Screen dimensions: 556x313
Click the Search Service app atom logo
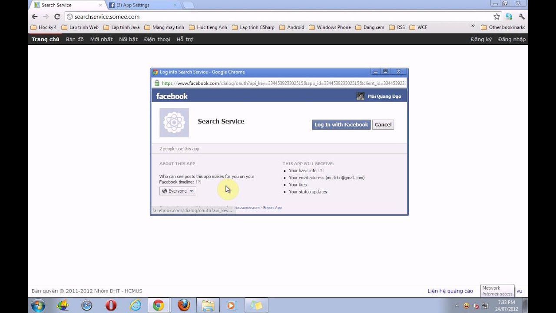tap(174, 123)
